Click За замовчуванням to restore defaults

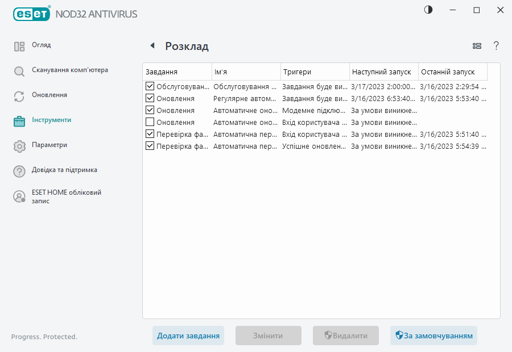click(x=433, y=336)
